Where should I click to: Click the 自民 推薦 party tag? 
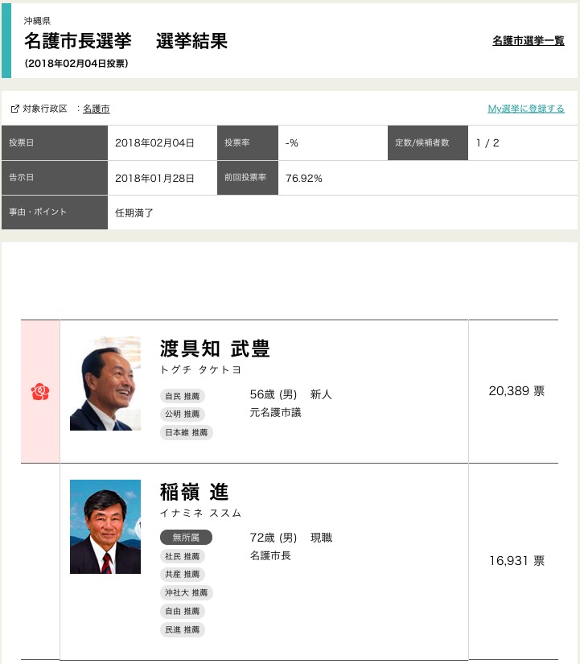click(x=183, y=396)
